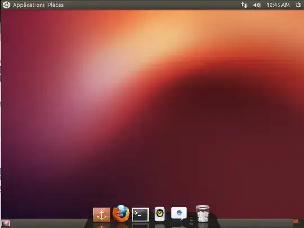Open the Empathy chat bubble icon
The width and height of the screenshot is (304, 228).
(179, 213)
